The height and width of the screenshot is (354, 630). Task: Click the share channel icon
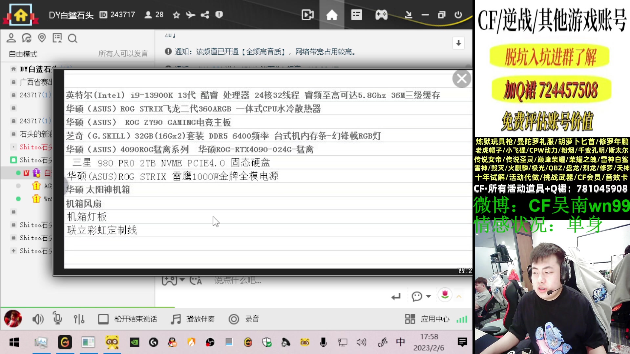coord(205,15)
